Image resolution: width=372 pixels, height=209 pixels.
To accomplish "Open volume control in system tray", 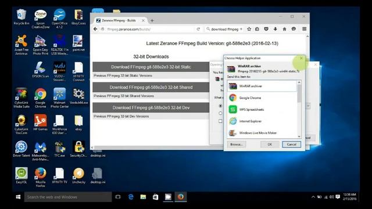I will tap(332, 197).
